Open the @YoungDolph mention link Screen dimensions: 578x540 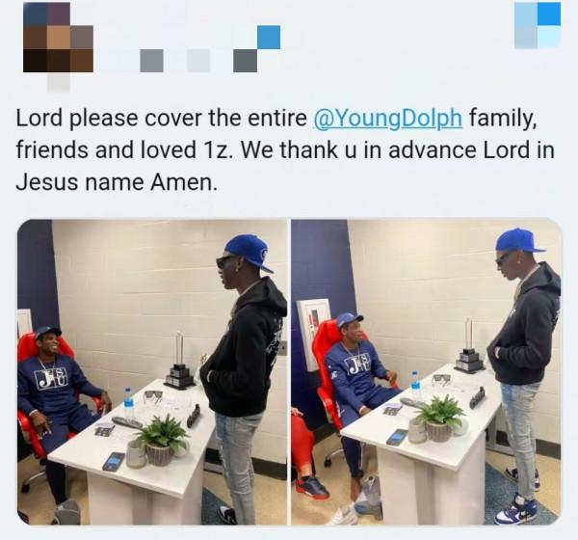click(x=388, y=118)
